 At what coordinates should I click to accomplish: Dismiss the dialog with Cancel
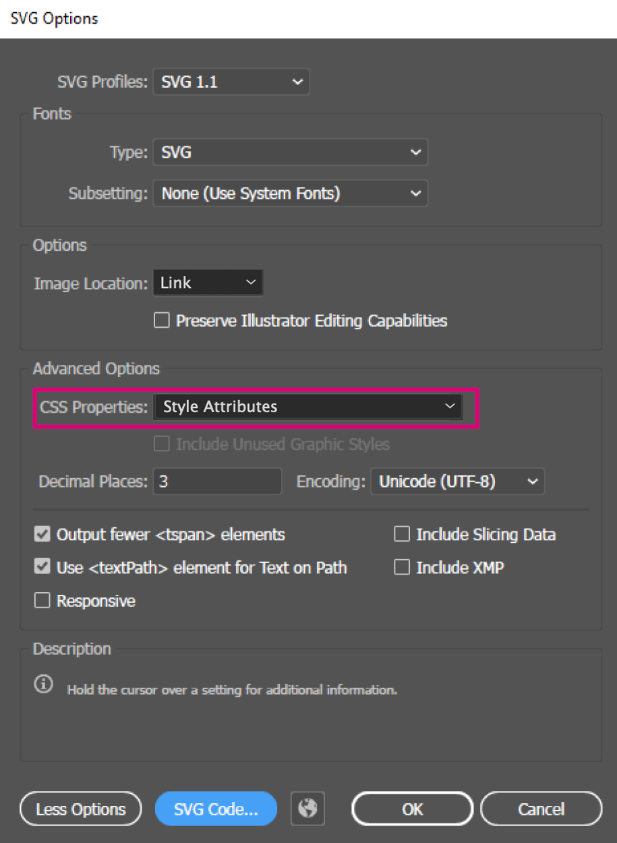(541, 809)
